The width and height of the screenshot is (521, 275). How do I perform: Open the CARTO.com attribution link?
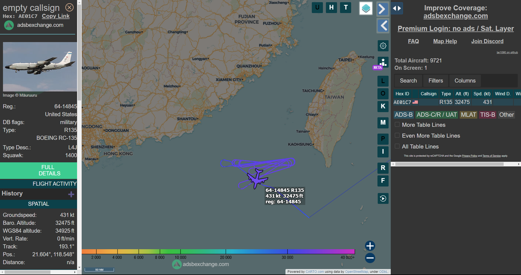pyautogui.click(x=314, y=272)
